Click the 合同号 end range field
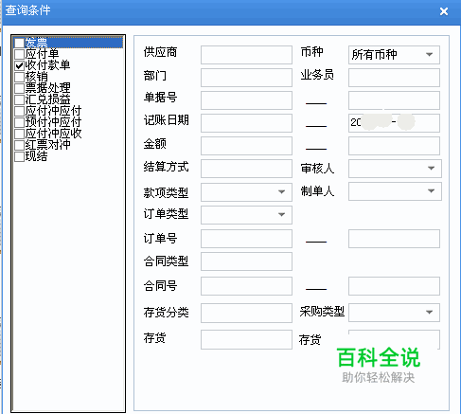This screenshot has height=414, width=461. pyautogui.click(x=394, y=286)
